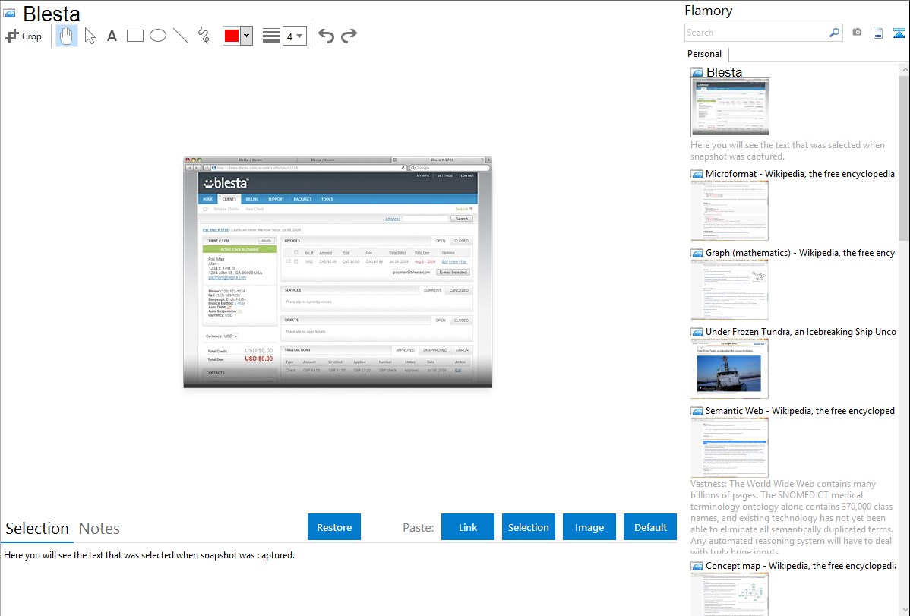The height and width of the screenshot is (616, 910).
Task: Open the Graph (mathematics) snapshot thumbnail
Action: [x=729, y=289]
